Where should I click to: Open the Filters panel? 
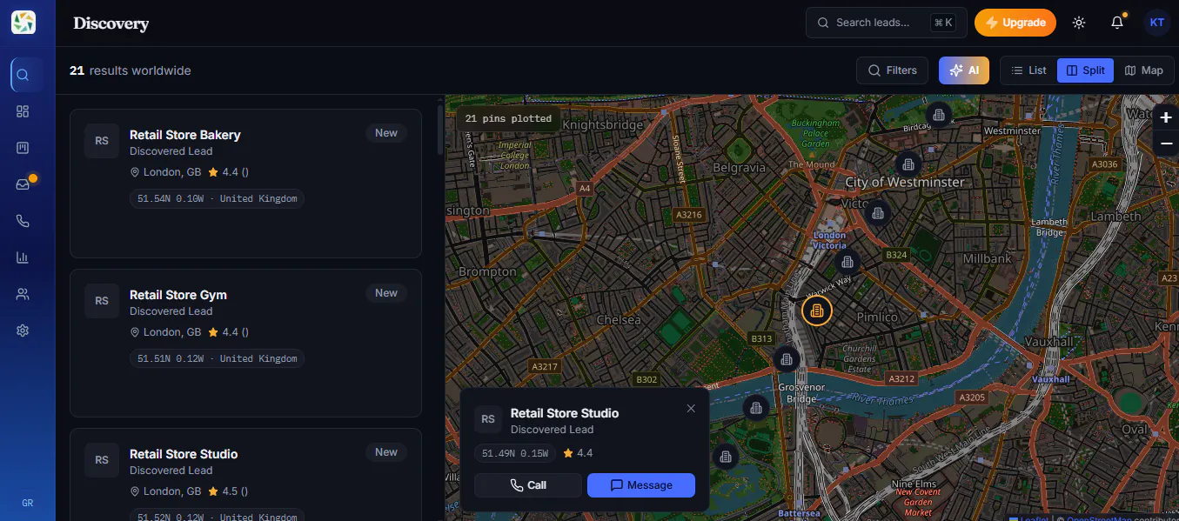click(x=893, y=70)
